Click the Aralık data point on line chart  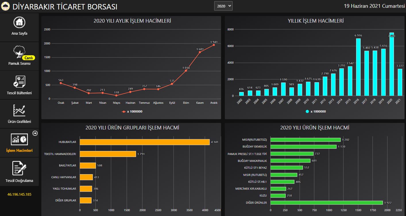214,45
